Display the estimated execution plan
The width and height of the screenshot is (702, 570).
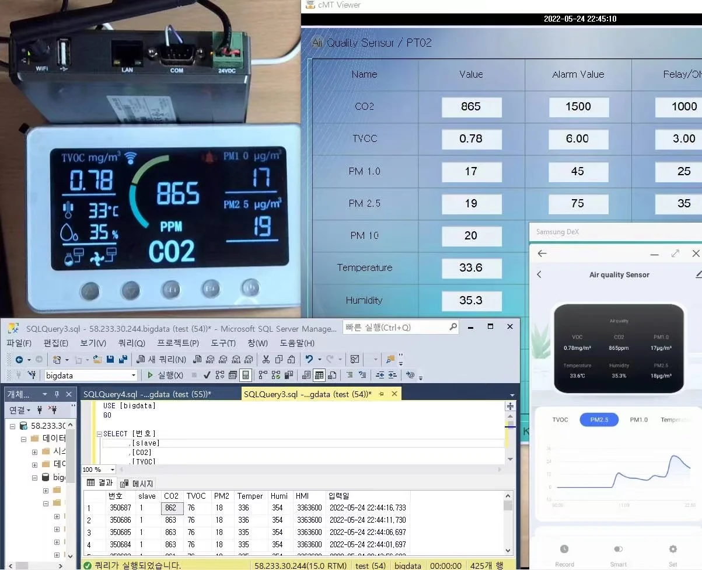point(219,375)
